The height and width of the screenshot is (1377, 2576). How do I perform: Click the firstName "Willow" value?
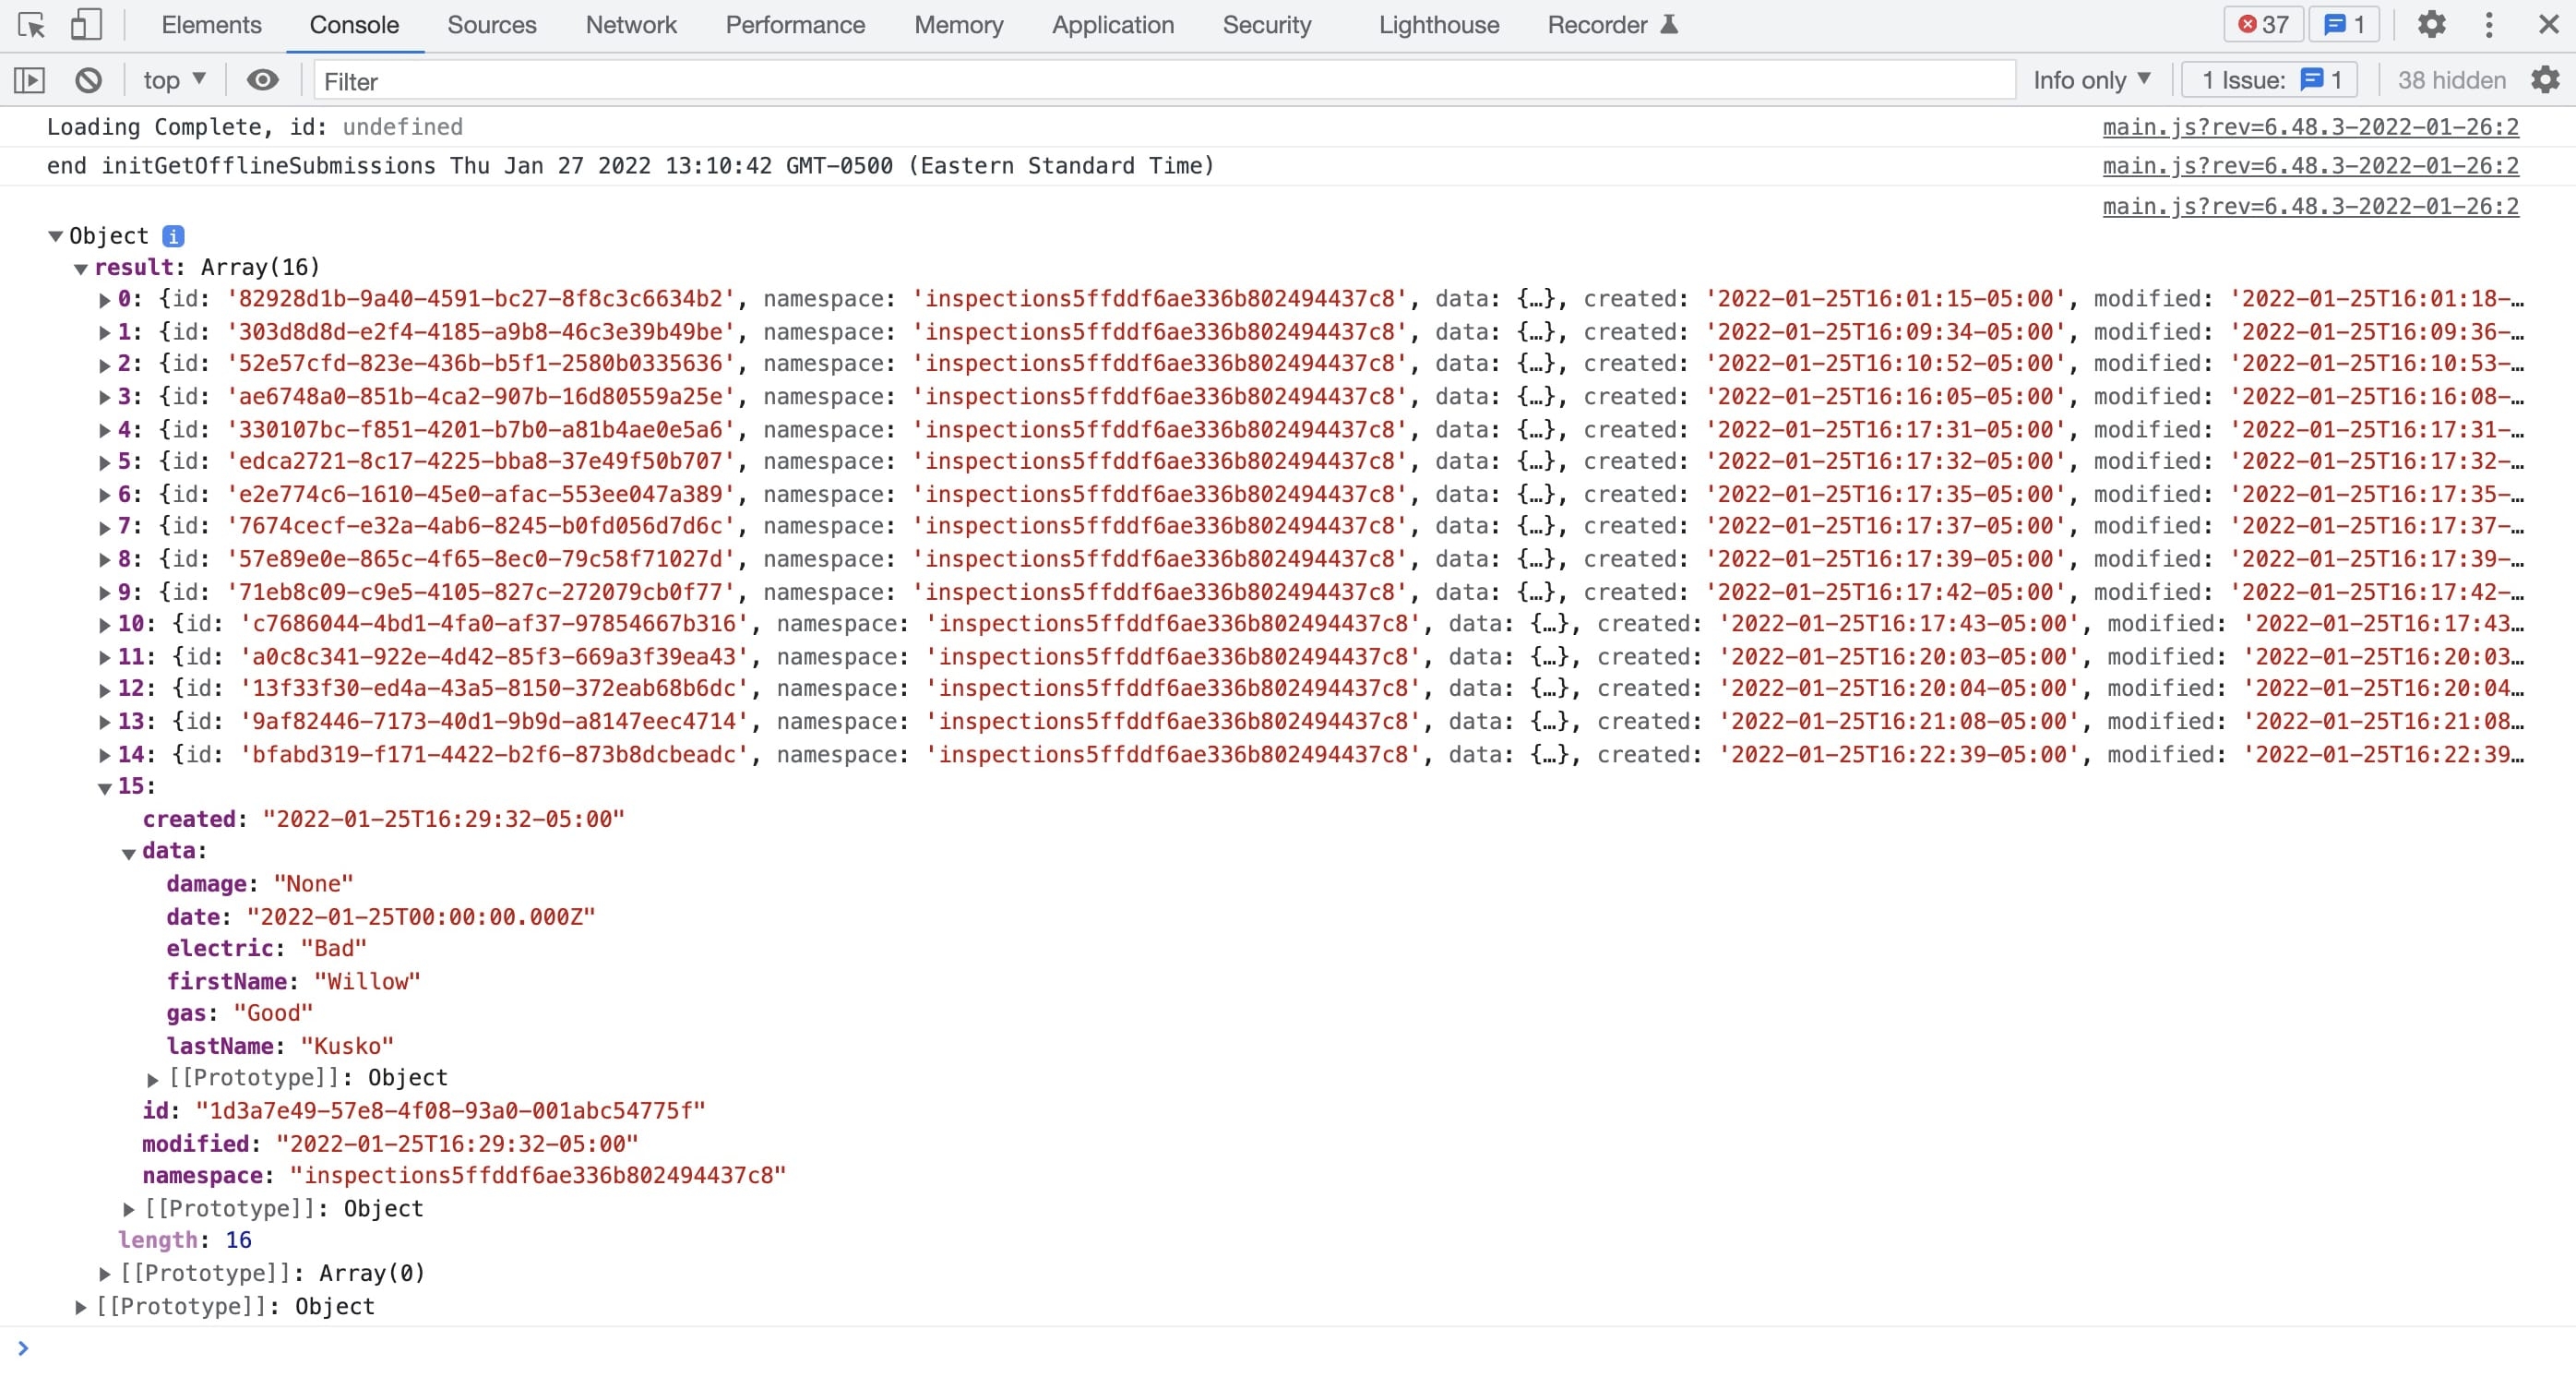tap(367, 981)
